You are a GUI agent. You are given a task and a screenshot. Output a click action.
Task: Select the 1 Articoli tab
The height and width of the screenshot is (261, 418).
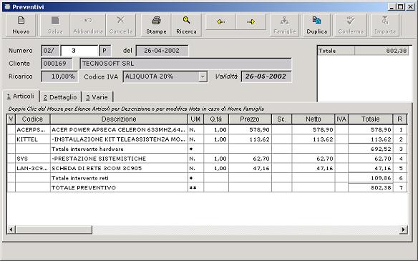tap(21, 96)
